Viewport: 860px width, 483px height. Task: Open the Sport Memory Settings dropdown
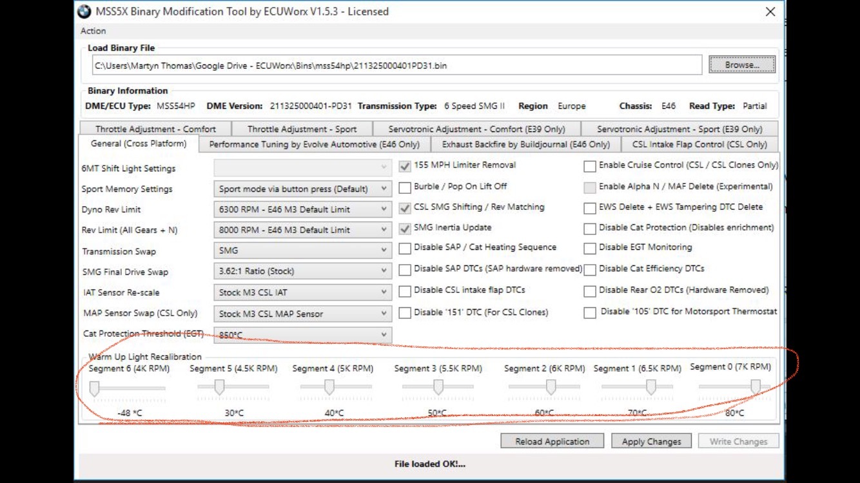coord(302,189)
